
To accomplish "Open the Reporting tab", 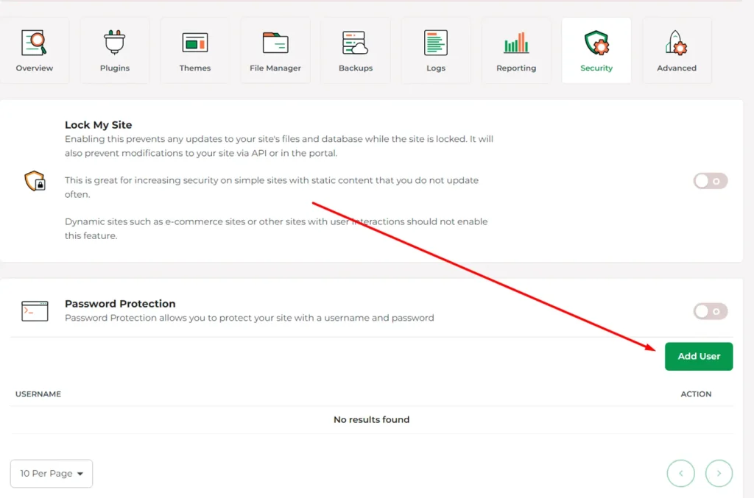I will (x=516, y=51).
